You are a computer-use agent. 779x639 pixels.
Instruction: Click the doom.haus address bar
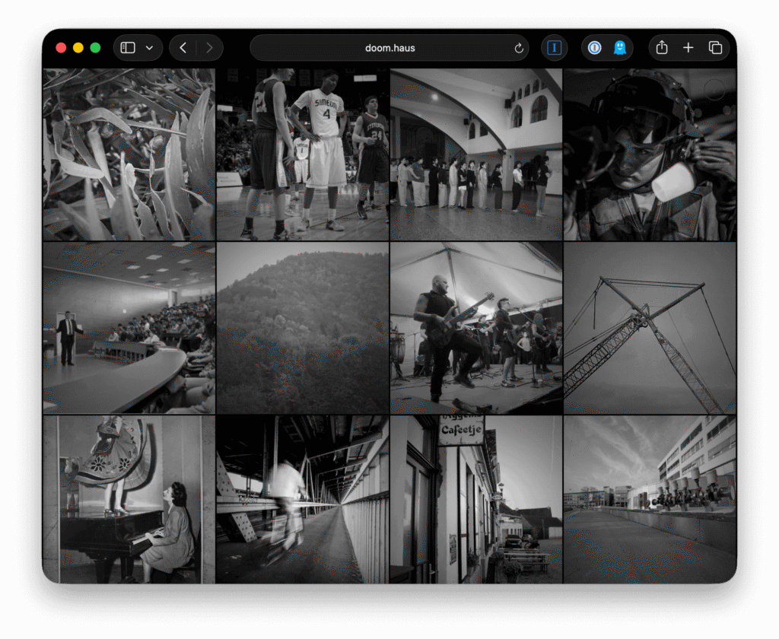tap(388, 48)
